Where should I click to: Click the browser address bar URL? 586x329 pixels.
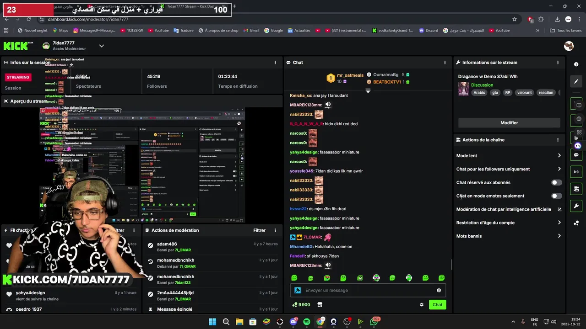click(88, 19)
